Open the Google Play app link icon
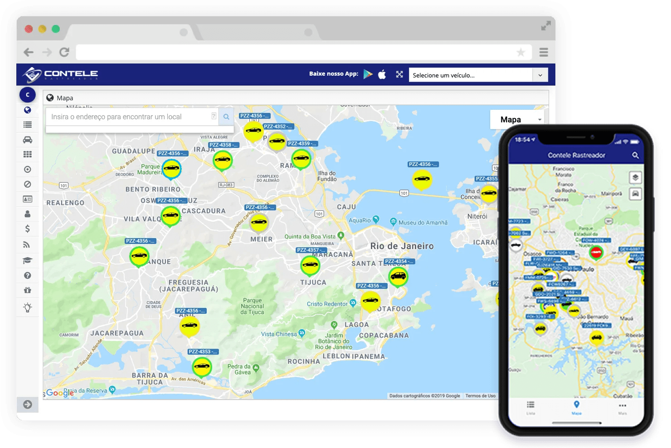Screen dimensions: 671x448 tap(368, 74)
